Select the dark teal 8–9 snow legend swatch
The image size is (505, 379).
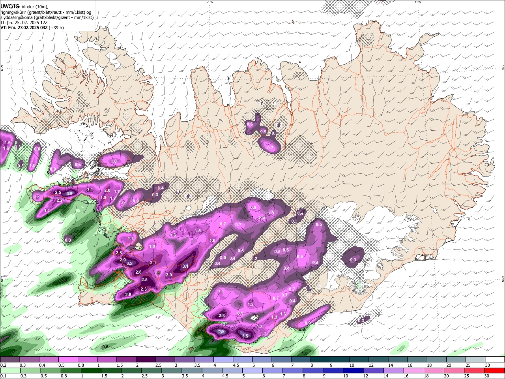pos(320,360)
